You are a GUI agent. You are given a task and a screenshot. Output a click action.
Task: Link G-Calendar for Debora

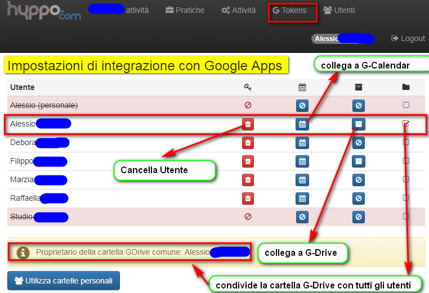pos(302,143)
